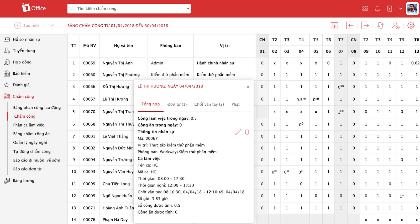
Task: Click the magnifier search icon
Action: [x=72, y=8]
